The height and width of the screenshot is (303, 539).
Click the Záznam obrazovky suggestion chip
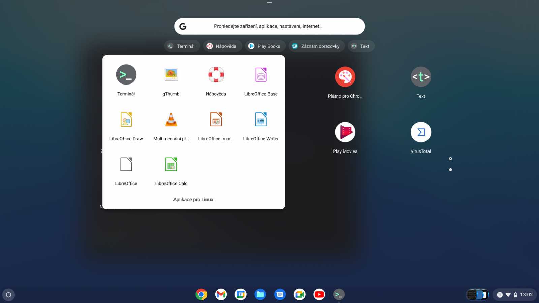(316, 46)
